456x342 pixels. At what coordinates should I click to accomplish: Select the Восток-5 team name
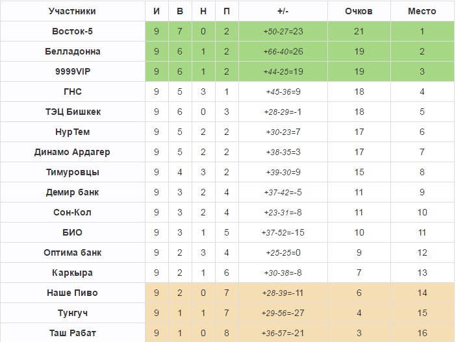tap(72, 31)
